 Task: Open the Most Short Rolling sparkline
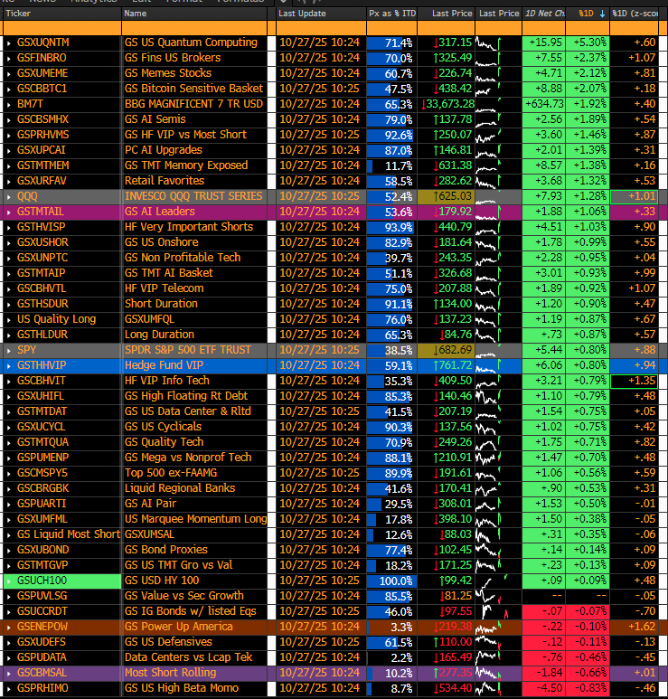(498, 673)
